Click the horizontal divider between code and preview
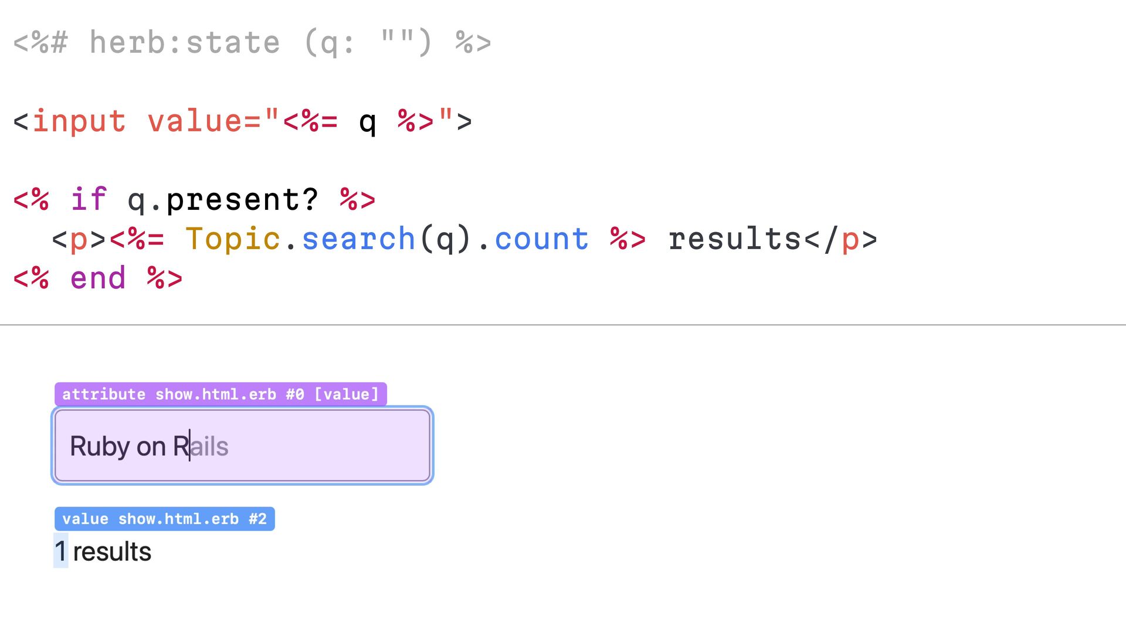 [x=563, y=325]
